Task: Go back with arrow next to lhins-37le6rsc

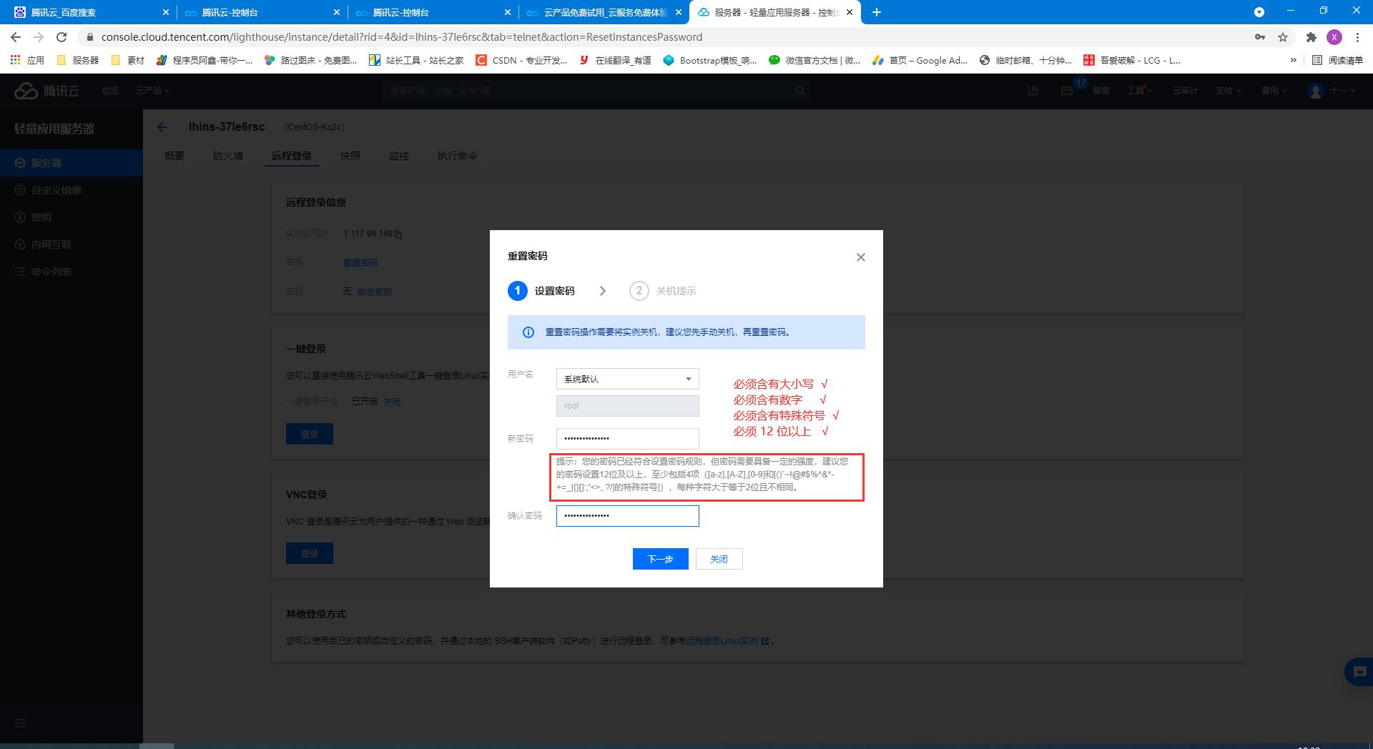Action: click(162, 127)
